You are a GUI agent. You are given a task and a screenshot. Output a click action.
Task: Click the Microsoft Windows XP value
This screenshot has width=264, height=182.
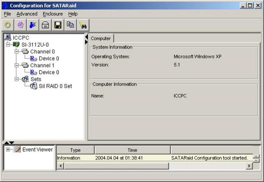point(197,57)
